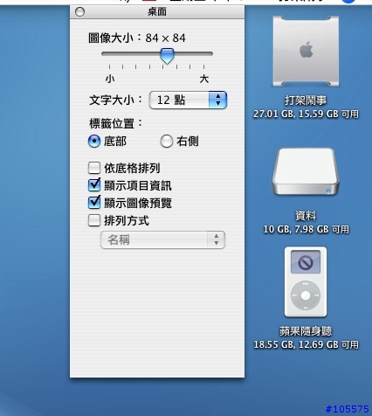Click the 18.55 GB, 12.69 GB 可用 info text
372x416 pixels.
click(x=306, y=344)
